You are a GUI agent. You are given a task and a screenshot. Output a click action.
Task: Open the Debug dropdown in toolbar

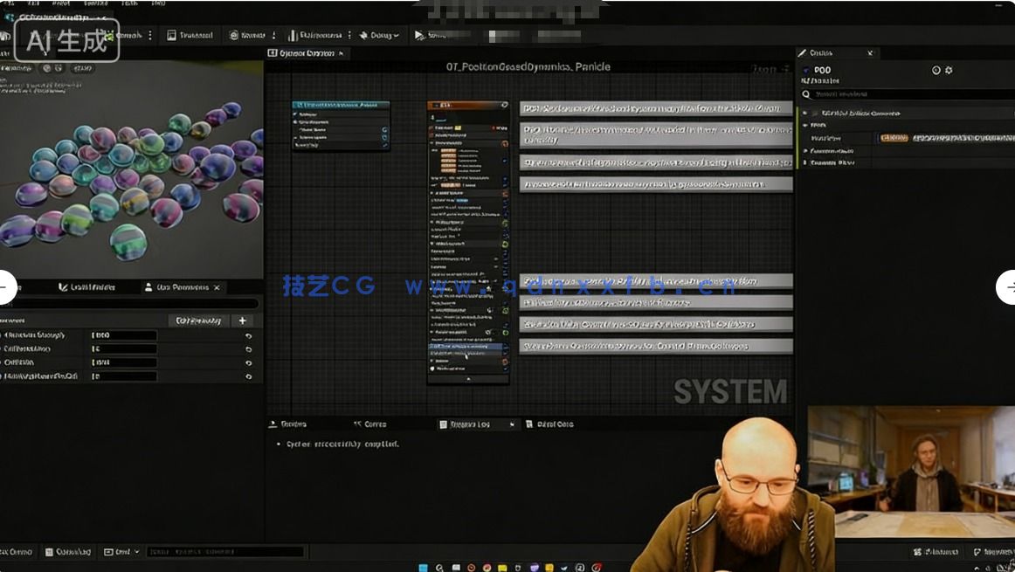[379, 35]
